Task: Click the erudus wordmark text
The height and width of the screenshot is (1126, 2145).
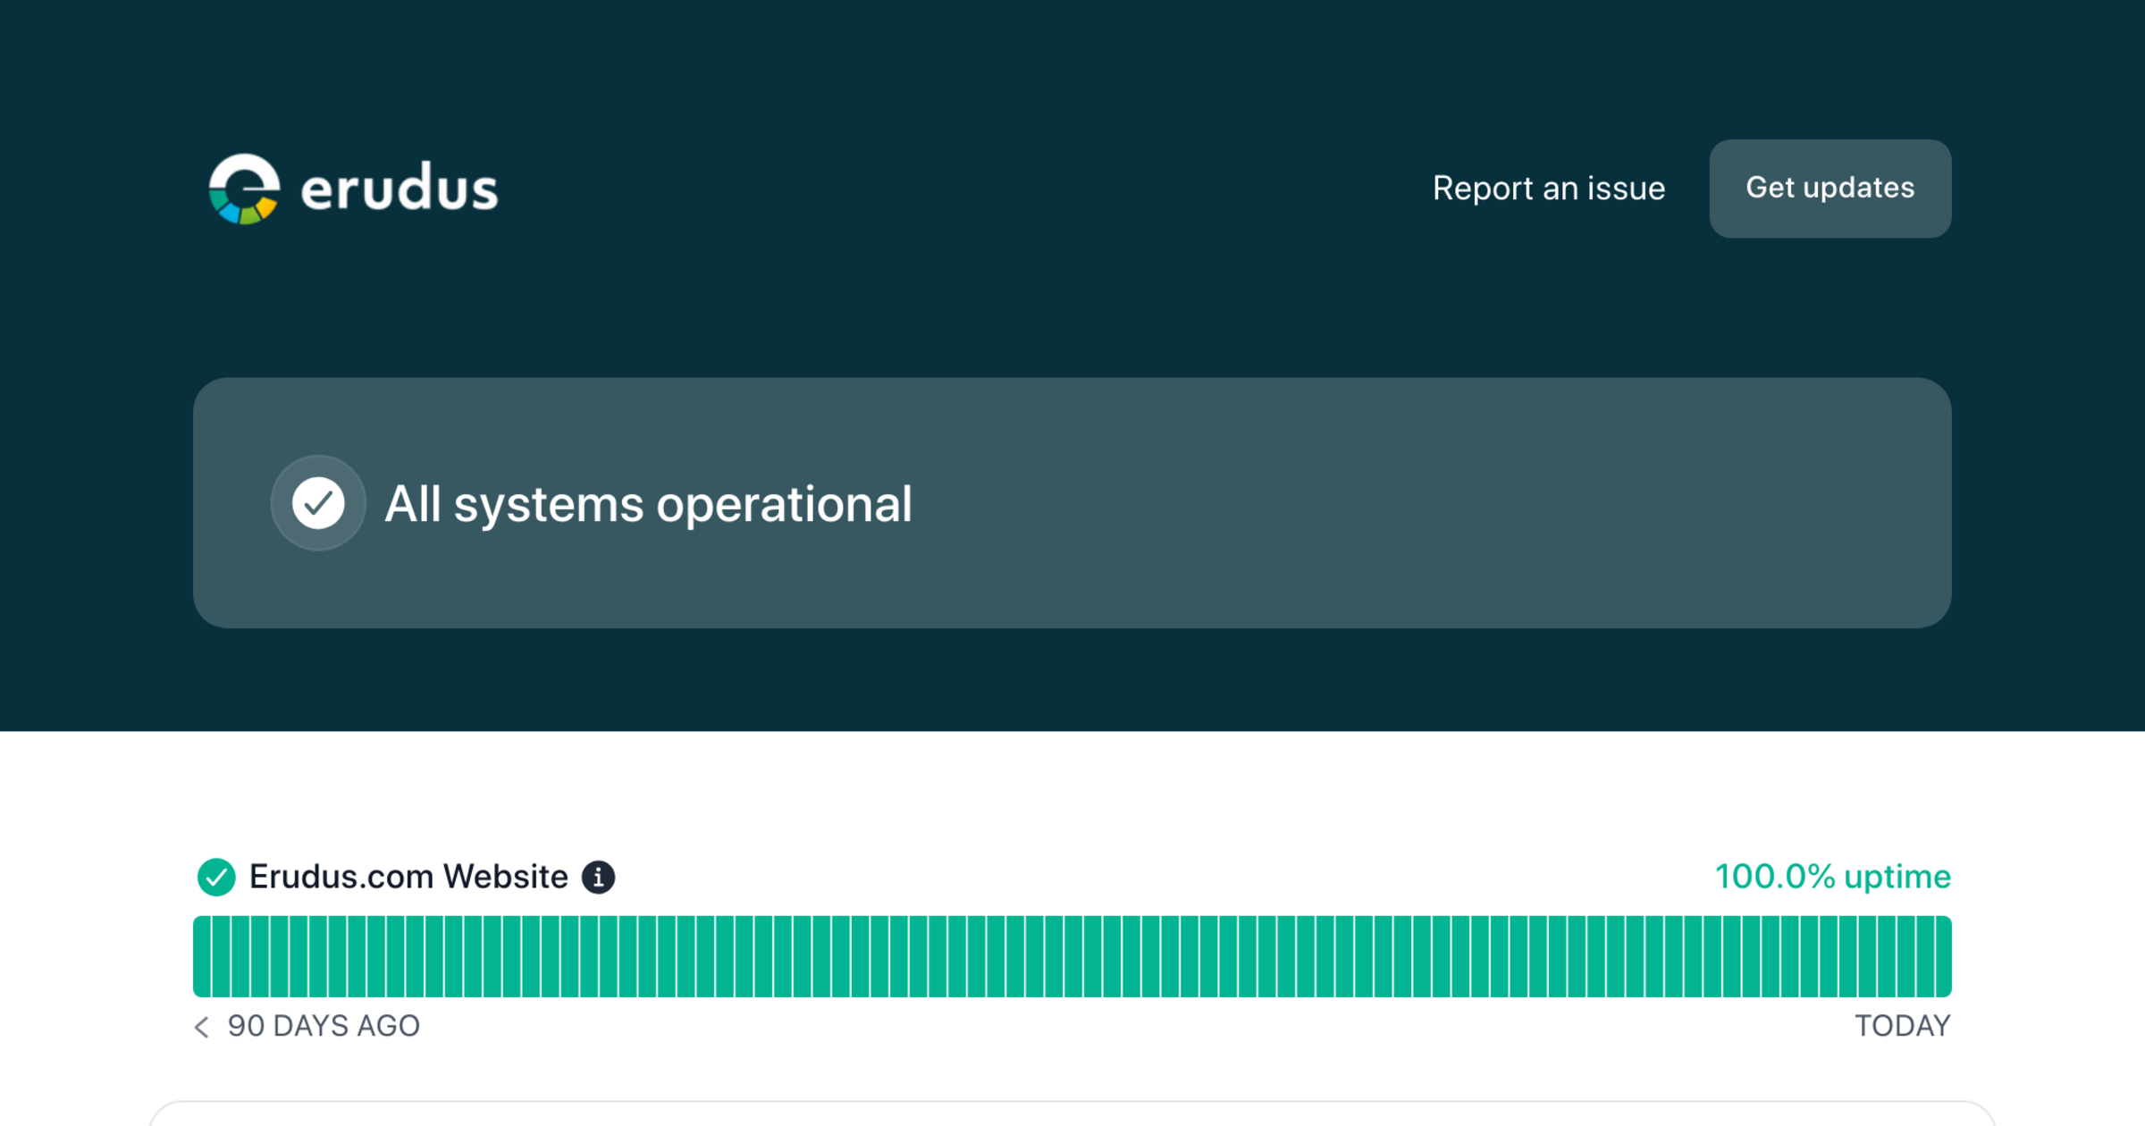Action: tap(399, 189)
